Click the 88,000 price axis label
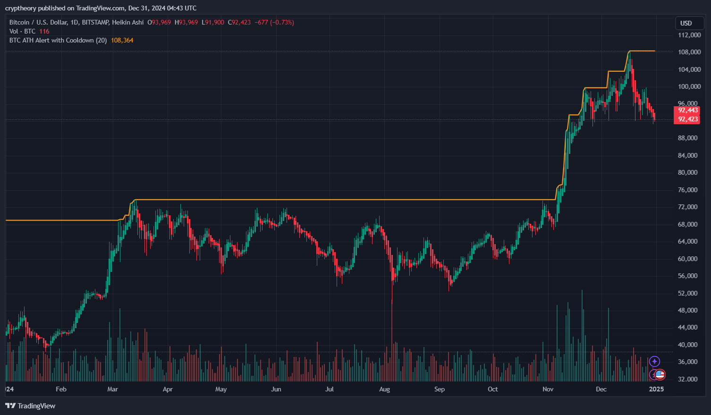 click(x=688, y=138)
